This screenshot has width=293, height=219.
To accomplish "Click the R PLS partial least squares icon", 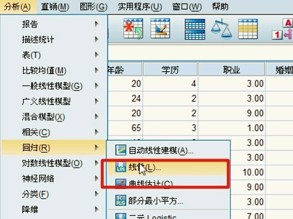I will [120, 200].
